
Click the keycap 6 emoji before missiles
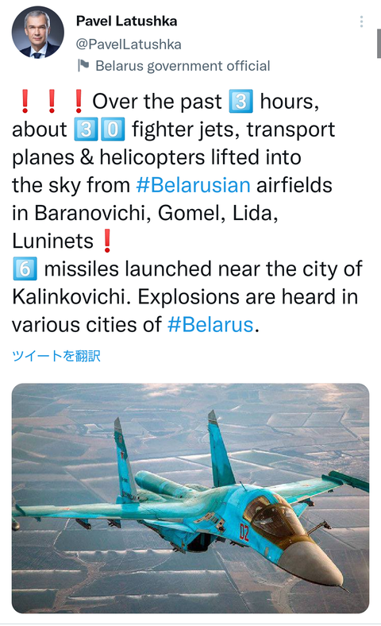tap(25, 269)
